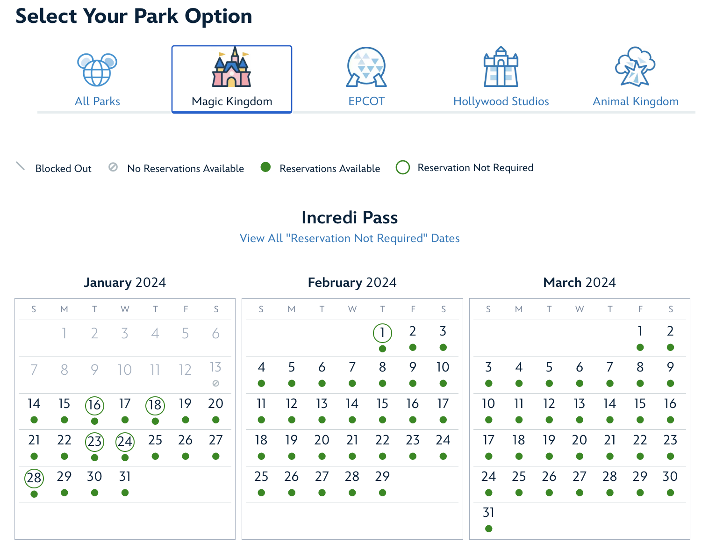Open View All "Reservation Not Required" Dates link
Screen dimensions: 716x558
(x=350, y=238)
